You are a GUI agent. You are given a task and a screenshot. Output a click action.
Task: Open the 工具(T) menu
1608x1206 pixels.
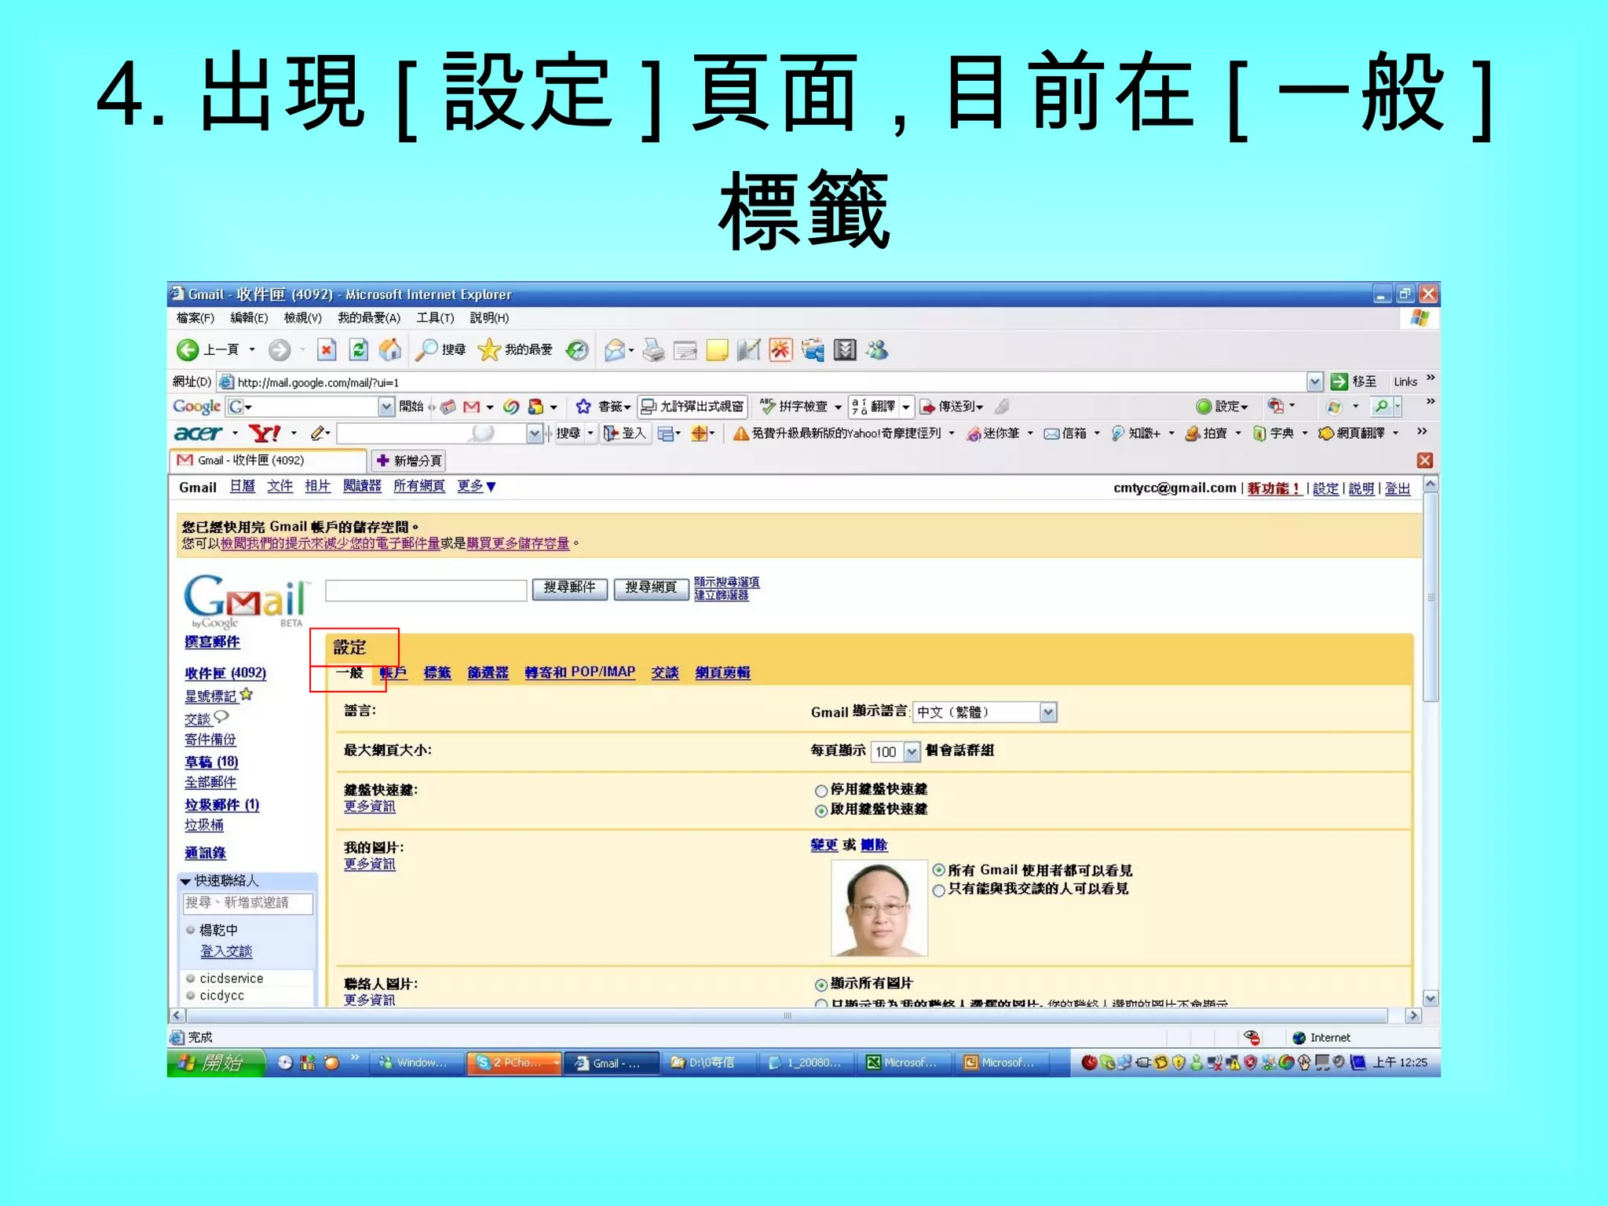[435, 318]
